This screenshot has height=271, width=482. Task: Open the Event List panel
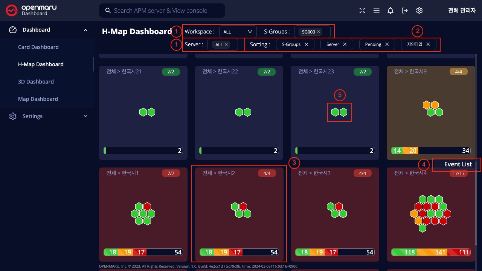tap(458, 164)
